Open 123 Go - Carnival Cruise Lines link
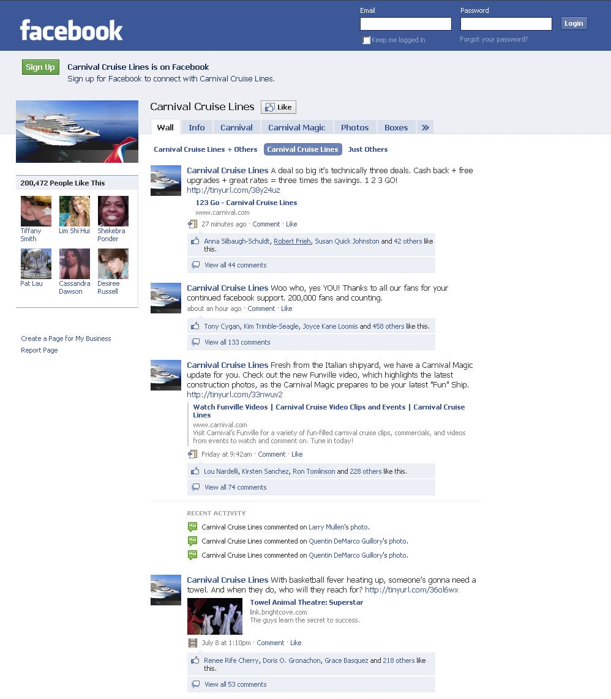The image size is (611, 699). tap(246, 203)
